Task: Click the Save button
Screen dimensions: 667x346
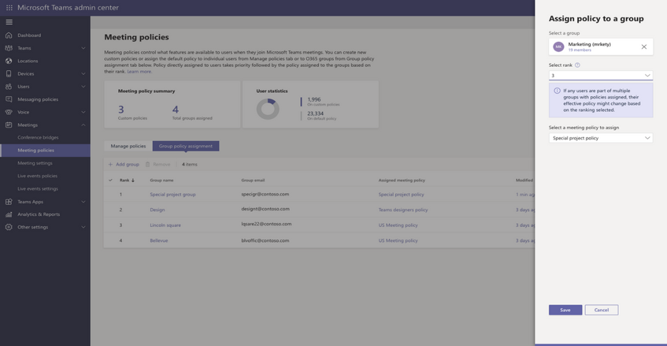Action: pos(565,310)
